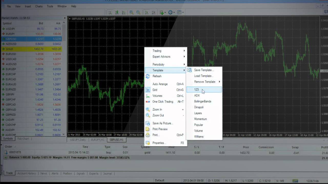
Task: Click the Properties icon in context menu
Action: click(148, 143)
